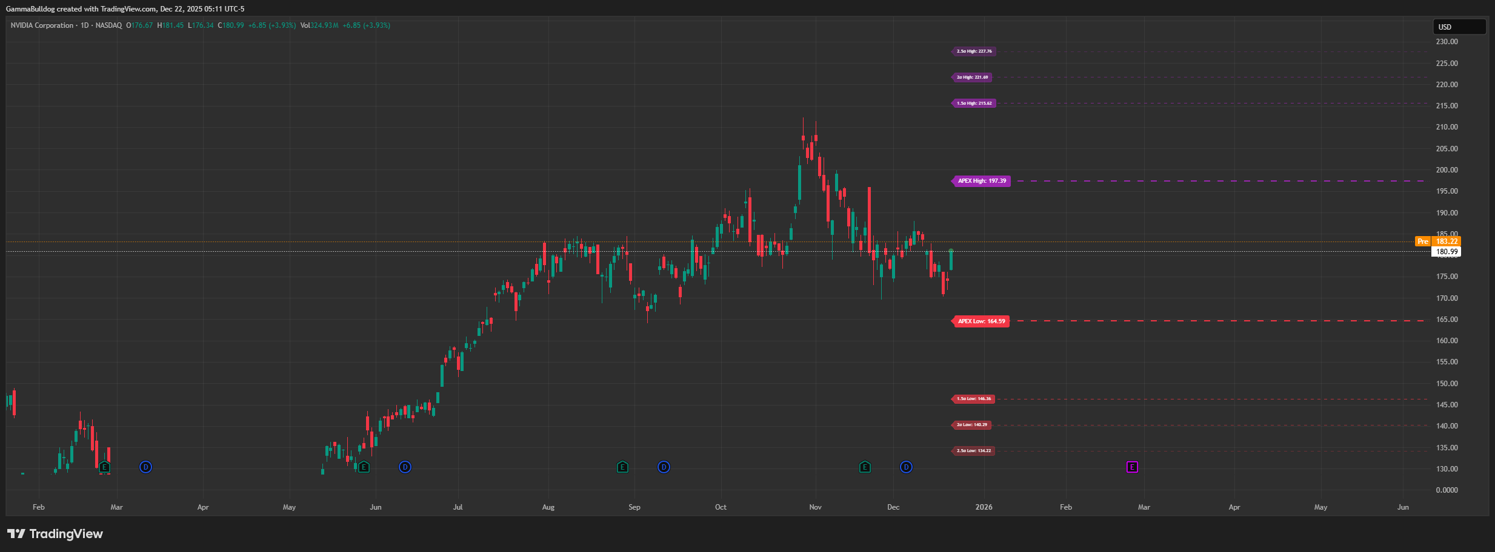Open the dividend D marker between Sep and Oct

[664, 467]
